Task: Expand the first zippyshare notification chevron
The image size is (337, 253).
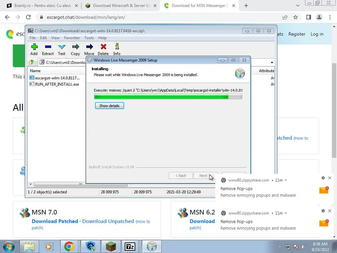Action: pyautogui.click(x=286, y=180)
